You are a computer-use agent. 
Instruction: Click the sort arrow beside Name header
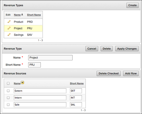[x=22, y=15]
